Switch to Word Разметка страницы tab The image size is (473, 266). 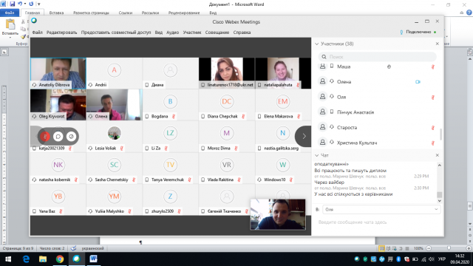coord(91,13)
